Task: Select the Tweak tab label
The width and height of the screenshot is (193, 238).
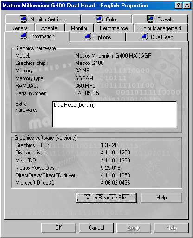Action: (x=165, y=19)
